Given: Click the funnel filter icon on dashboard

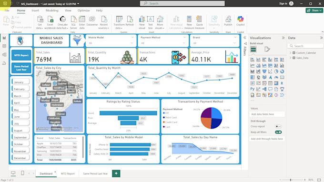Looking at the screenshot, I should (77, 40).
